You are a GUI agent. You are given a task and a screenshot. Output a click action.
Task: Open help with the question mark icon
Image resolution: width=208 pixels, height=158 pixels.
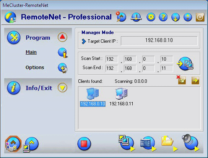(163, 17)
